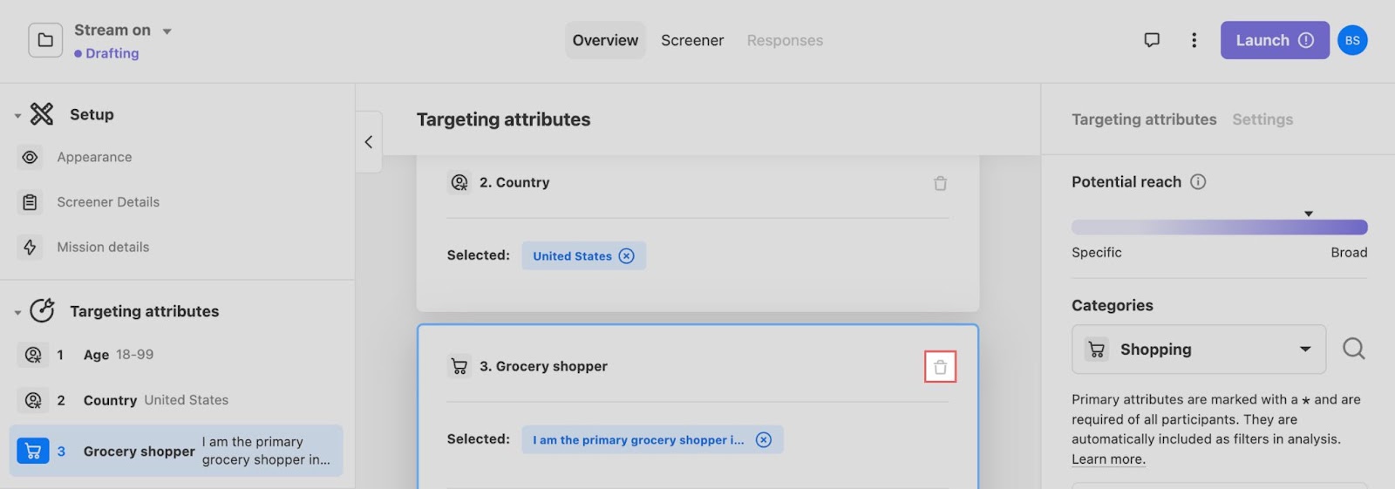1395x489 pixels.
Task: Remove the United States selected chip
Action: pos(626,255)
